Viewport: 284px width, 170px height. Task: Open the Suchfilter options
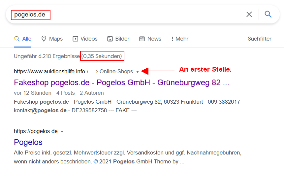259,39
